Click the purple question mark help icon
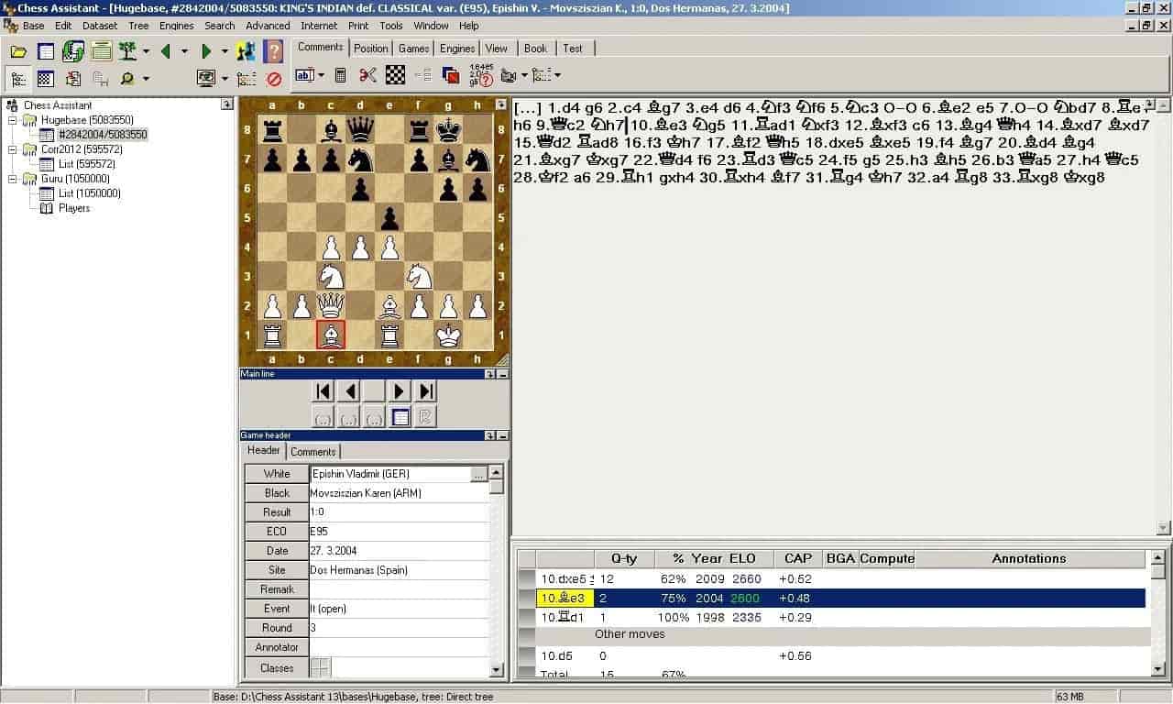This screenshot has height=704, width=1173. (273, 51)
